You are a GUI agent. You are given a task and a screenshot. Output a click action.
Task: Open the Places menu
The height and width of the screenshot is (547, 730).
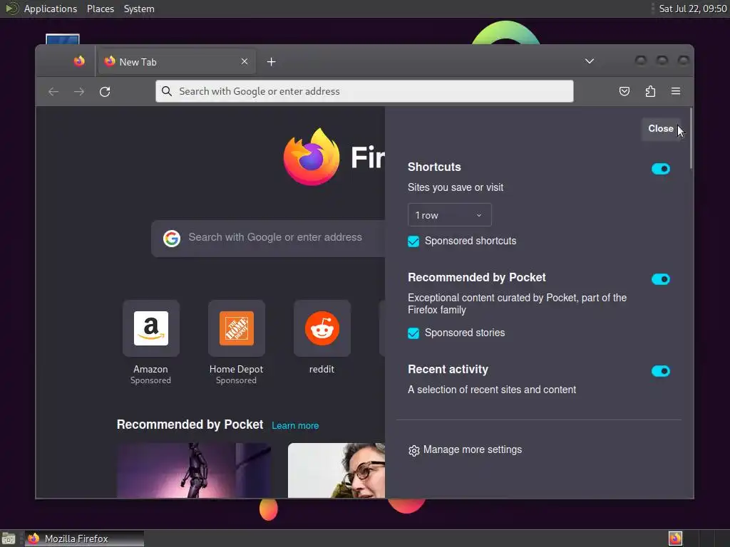click(x=101, y=9)
